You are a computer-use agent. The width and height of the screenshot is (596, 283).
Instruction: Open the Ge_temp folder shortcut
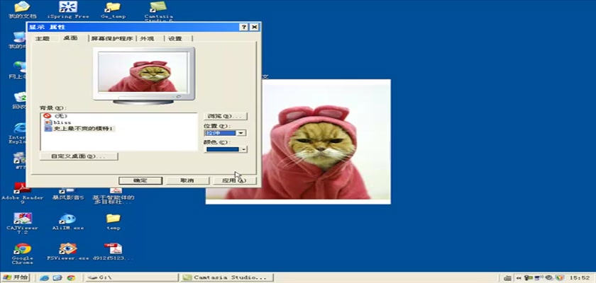point(114,10)
